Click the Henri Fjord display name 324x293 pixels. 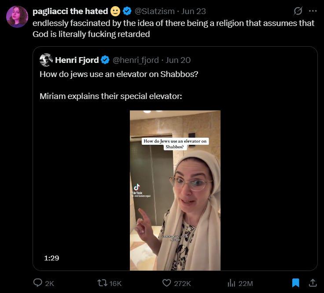[x=77, y=60]
